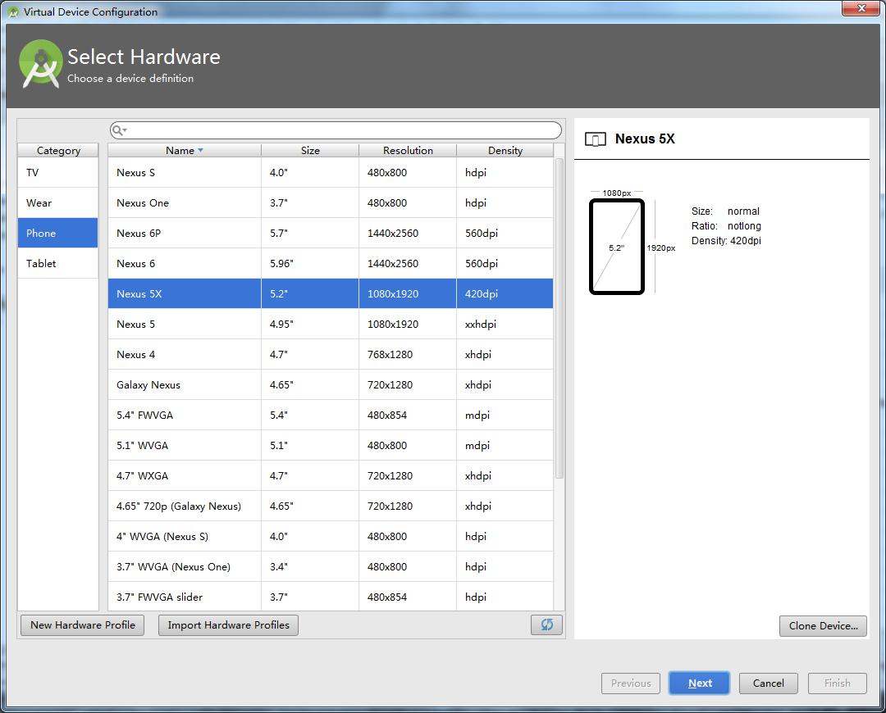Select the Nexus One device row

pos(331,202)
